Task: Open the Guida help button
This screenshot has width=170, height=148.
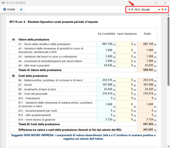Action: coord(9,9)
